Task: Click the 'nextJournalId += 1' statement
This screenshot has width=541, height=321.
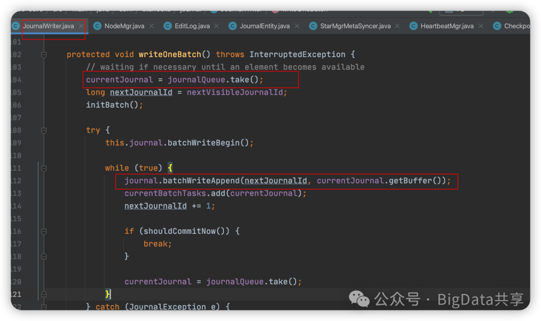Action: (170, 206)
